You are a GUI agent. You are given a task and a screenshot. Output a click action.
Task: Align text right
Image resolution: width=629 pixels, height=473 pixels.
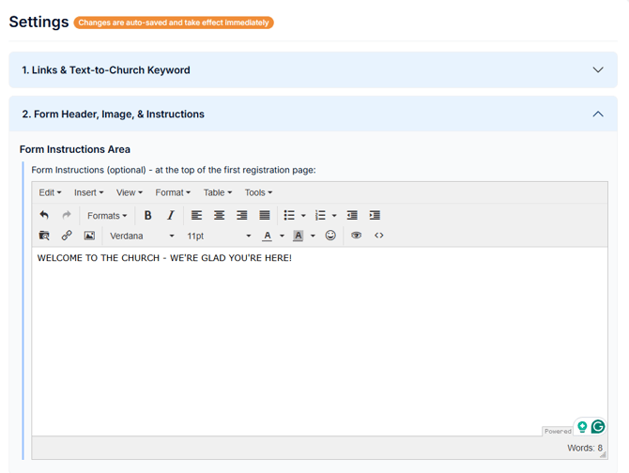pyautogui.click(x=242, y=215)
